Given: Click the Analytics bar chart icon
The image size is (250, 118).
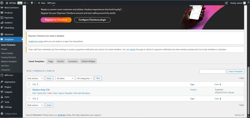Looking at the screenshot, I should (2, 23).
